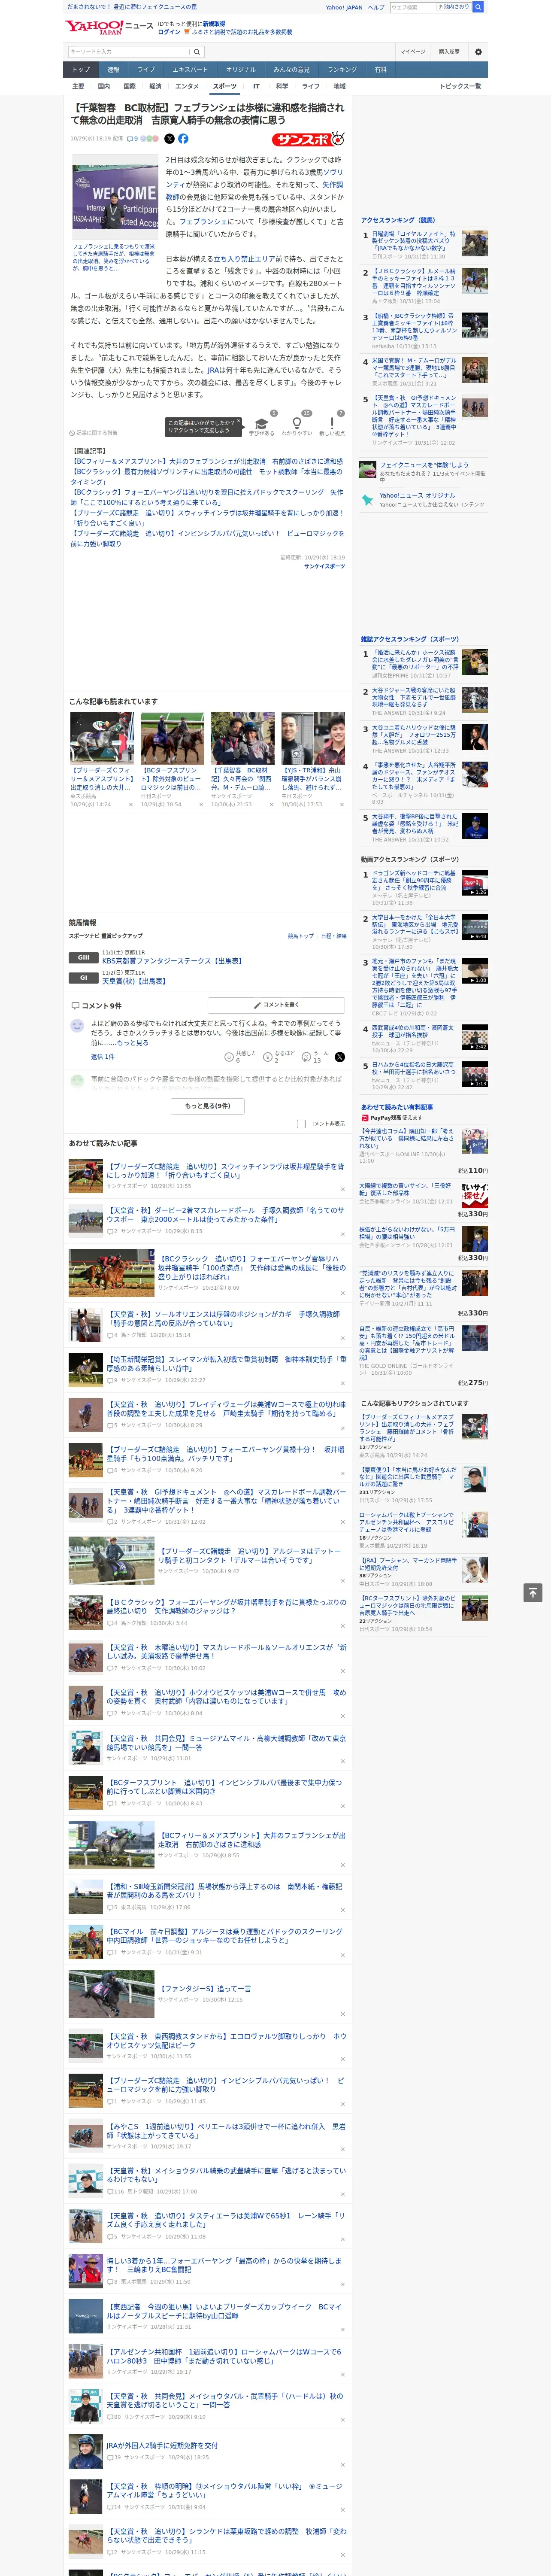The height and width of the screenshot is (2576, 551).
Task: Open the サンケイスポーツ source link under the article
Action: click(324, 566)
